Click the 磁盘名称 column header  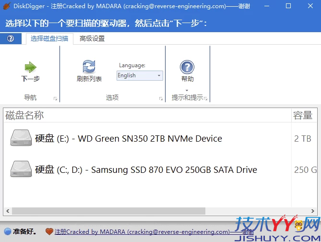147,115
